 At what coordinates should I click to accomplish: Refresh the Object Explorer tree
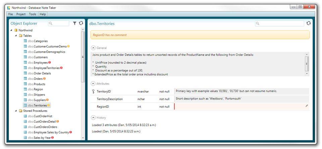[81, 23]
